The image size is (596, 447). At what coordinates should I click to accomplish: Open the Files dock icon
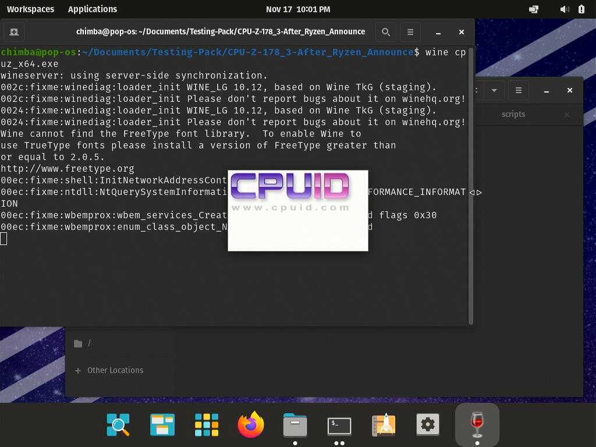[295, 424]
